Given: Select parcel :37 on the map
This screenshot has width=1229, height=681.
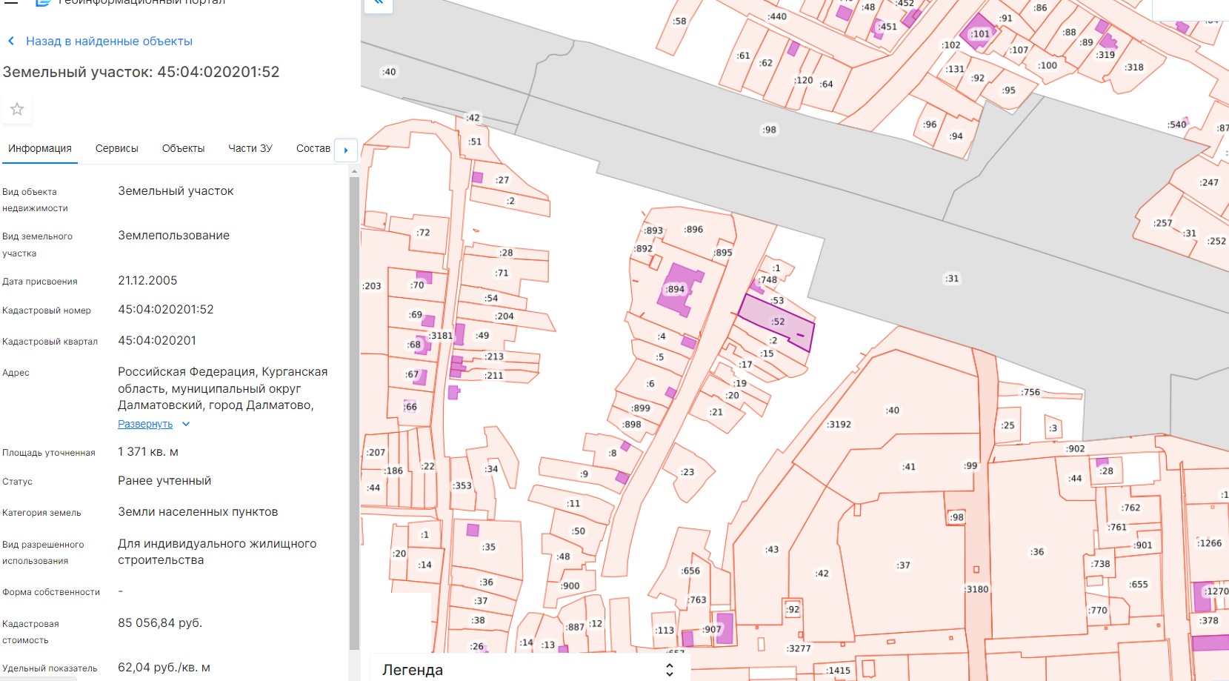Looking at the screenshot, I should (903, 565).
